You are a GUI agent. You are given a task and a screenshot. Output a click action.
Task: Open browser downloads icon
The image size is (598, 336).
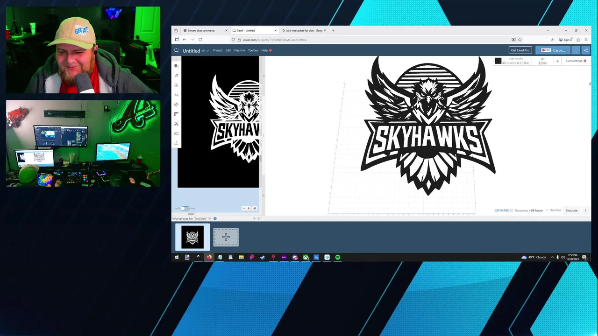click(553, 40)
